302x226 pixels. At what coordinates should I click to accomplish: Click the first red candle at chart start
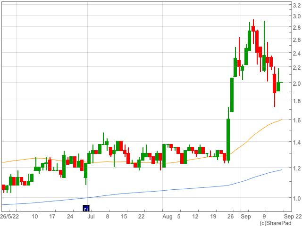3,187
